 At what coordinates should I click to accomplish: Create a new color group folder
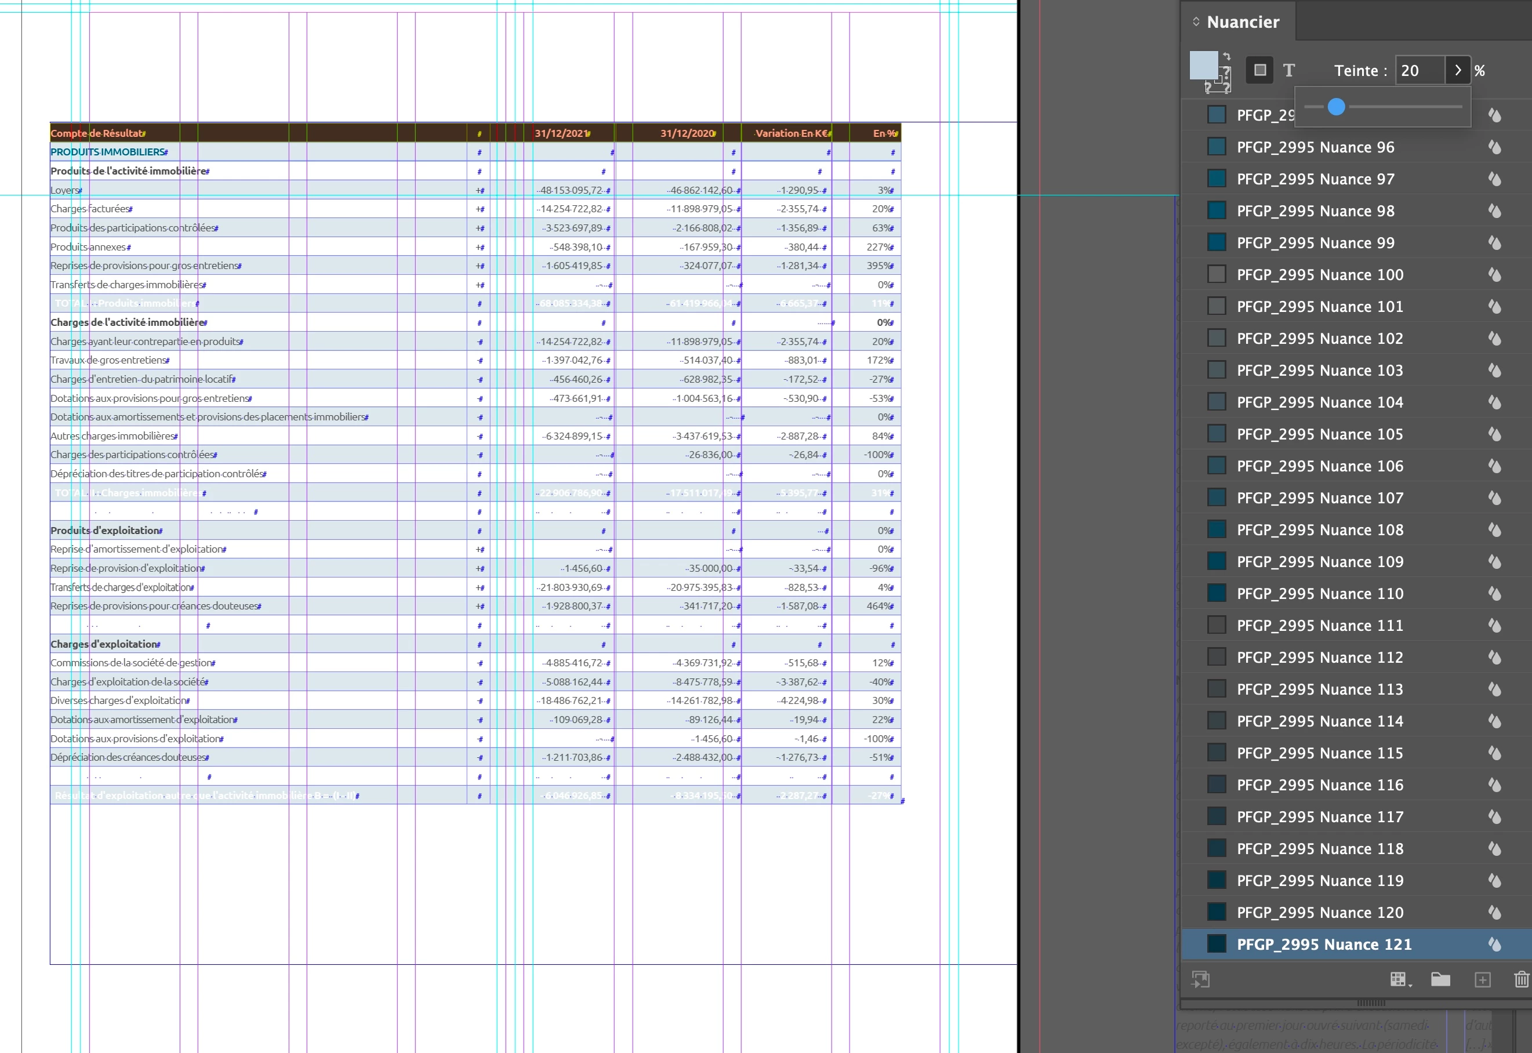(1440, 979)
